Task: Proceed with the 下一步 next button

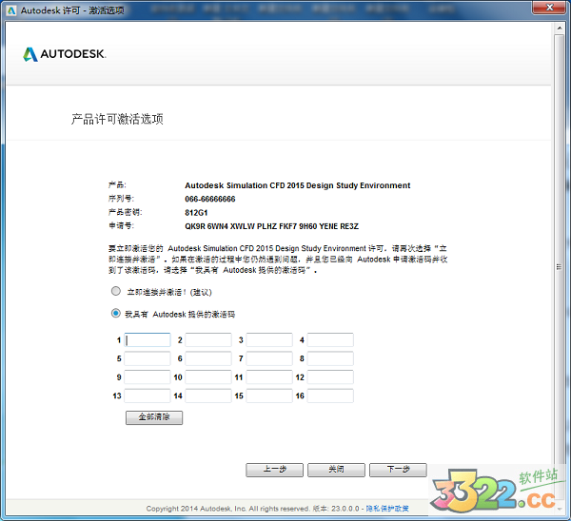Action: click(398, 470)
